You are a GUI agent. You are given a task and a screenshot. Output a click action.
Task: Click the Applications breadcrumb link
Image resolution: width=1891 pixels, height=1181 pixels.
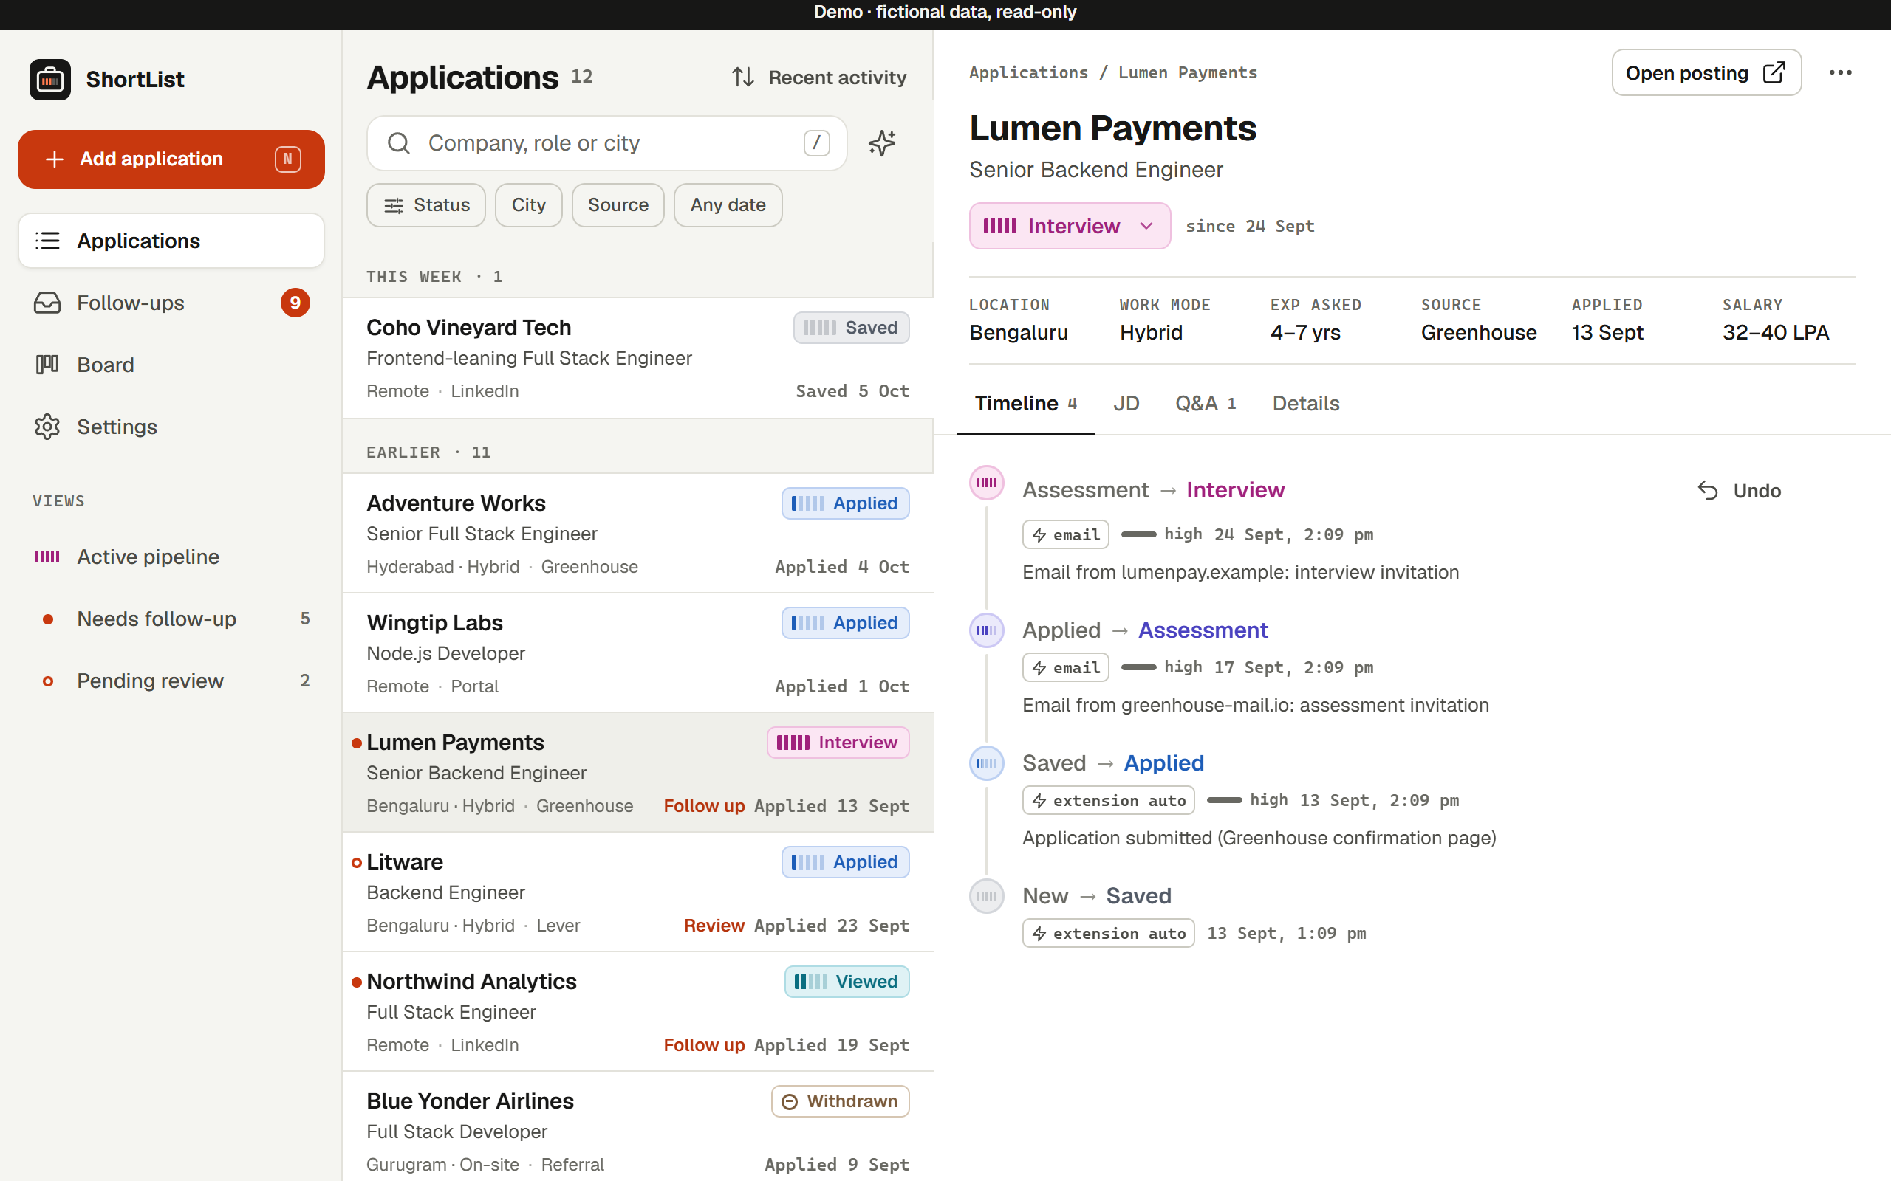click(x=1028, y=72)
